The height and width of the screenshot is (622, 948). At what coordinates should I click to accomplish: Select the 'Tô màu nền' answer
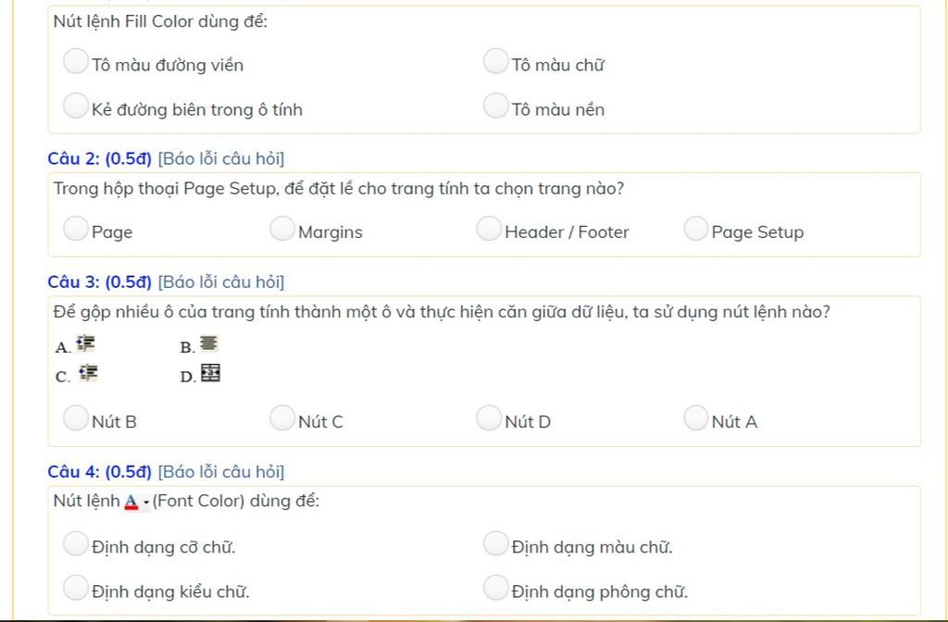tap(497, 106)
